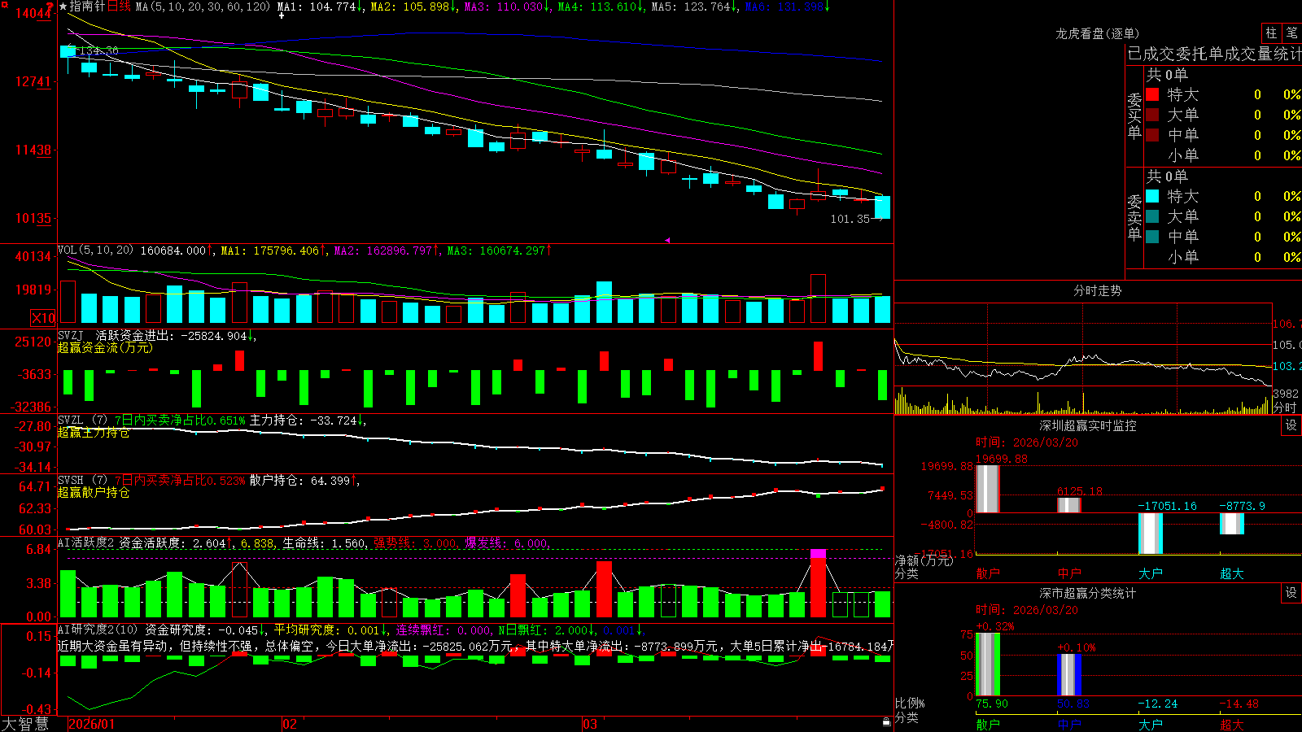This screenshot has height=732, width=1302.
Task: Click the 深圳超赢实时监控 panel title
Action: pyautogui.click(x=1087, y=425)
